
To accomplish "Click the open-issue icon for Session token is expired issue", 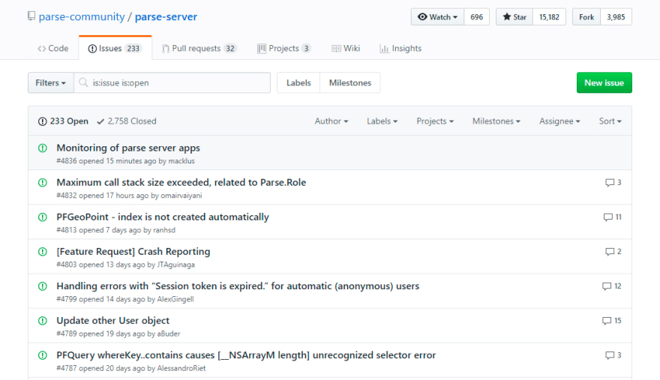I will pyautogui.click(x=43, y=286).
